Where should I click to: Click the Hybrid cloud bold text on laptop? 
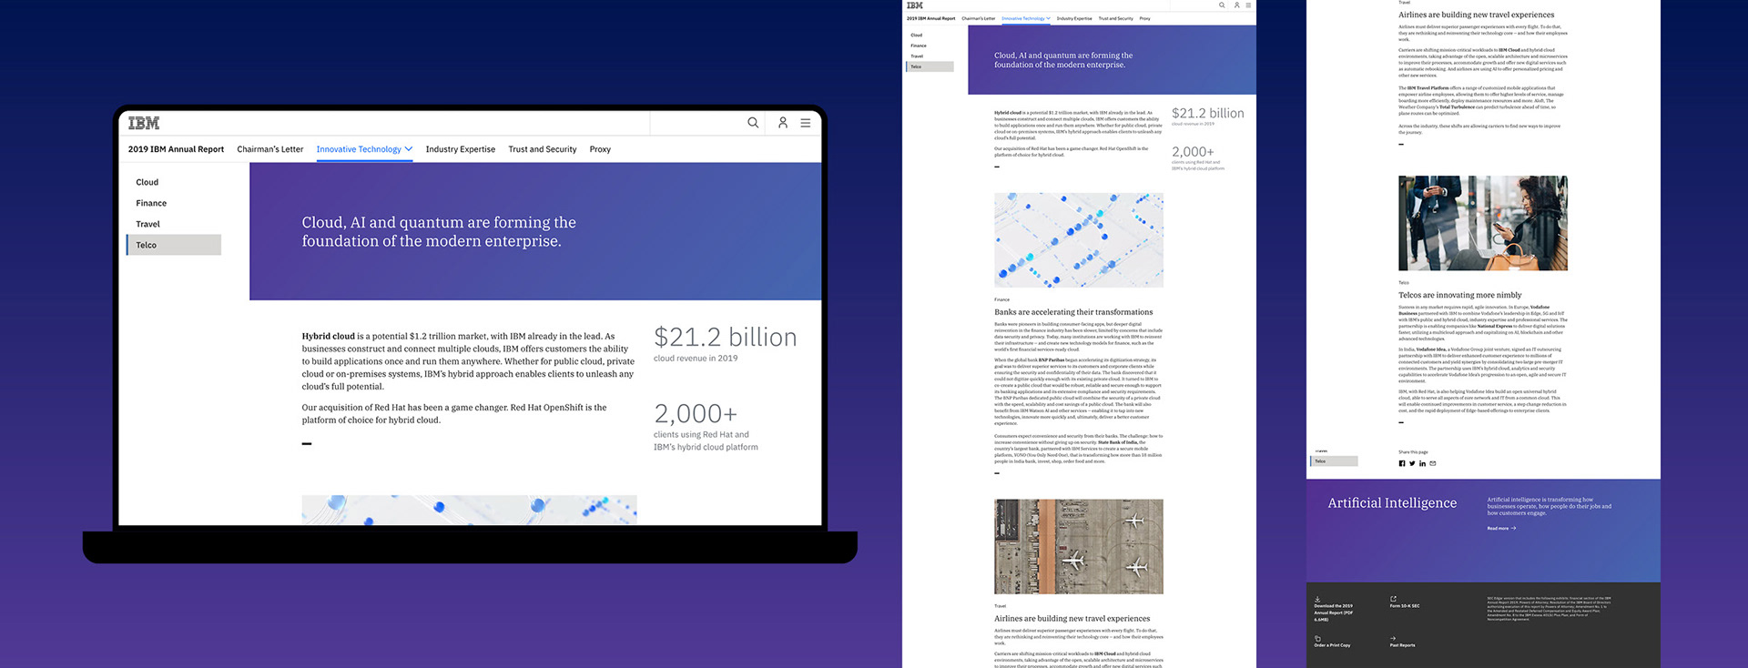point(328,336)
